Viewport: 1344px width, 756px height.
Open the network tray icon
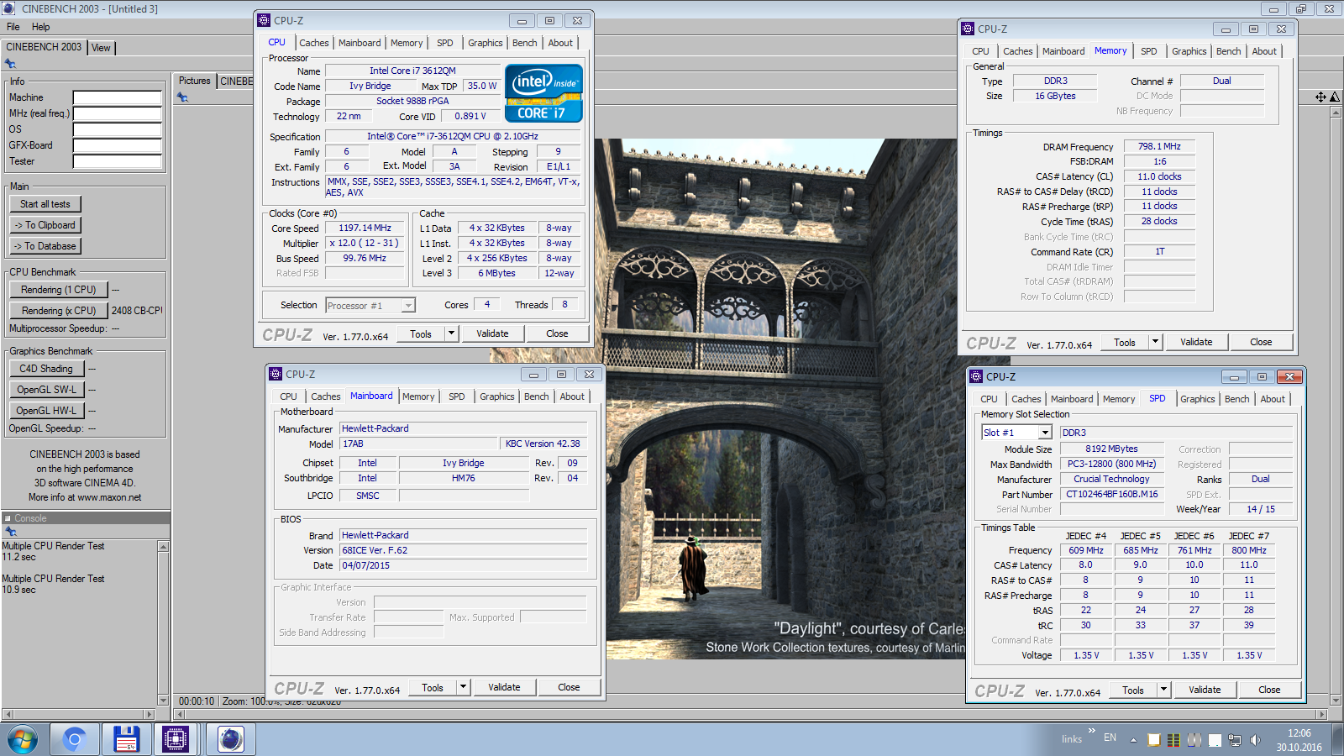1235,740
